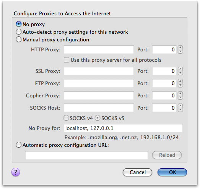The width and height of the screenshot is (200, 189).
Task: Click the HTTP Proxy text field
Action: click(99, 49)
